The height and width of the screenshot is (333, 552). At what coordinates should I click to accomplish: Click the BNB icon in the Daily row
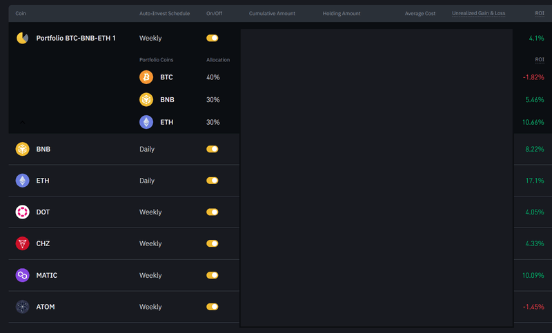[x=23, y=149]
